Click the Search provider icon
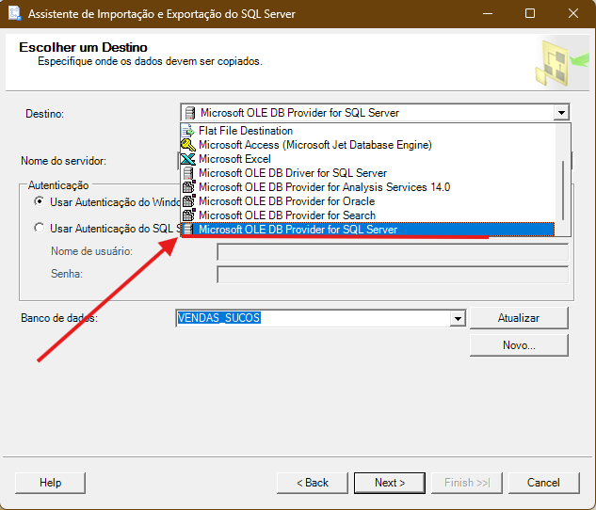The width and height of the screenshot is (596, 510). click(x=188, y=215)
